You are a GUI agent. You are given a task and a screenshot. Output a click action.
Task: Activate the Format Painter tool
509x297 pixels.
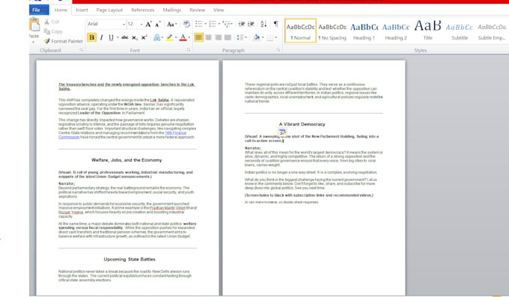coord(64,41)
